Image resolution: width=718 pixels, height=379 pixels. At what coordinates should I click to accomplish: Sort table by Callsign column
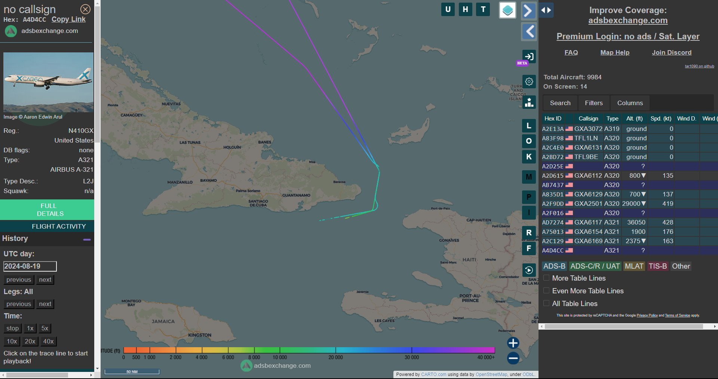click(588, 119)
